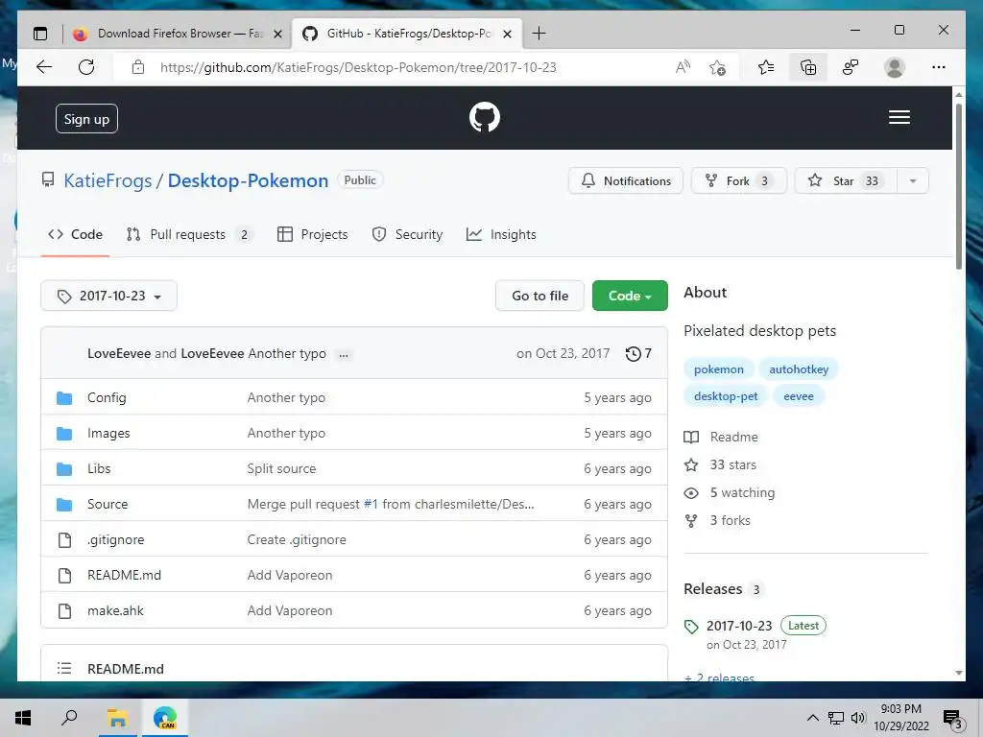Open the KatieFrogs owner link
This screenshot has width=983, height=737.
108,180
